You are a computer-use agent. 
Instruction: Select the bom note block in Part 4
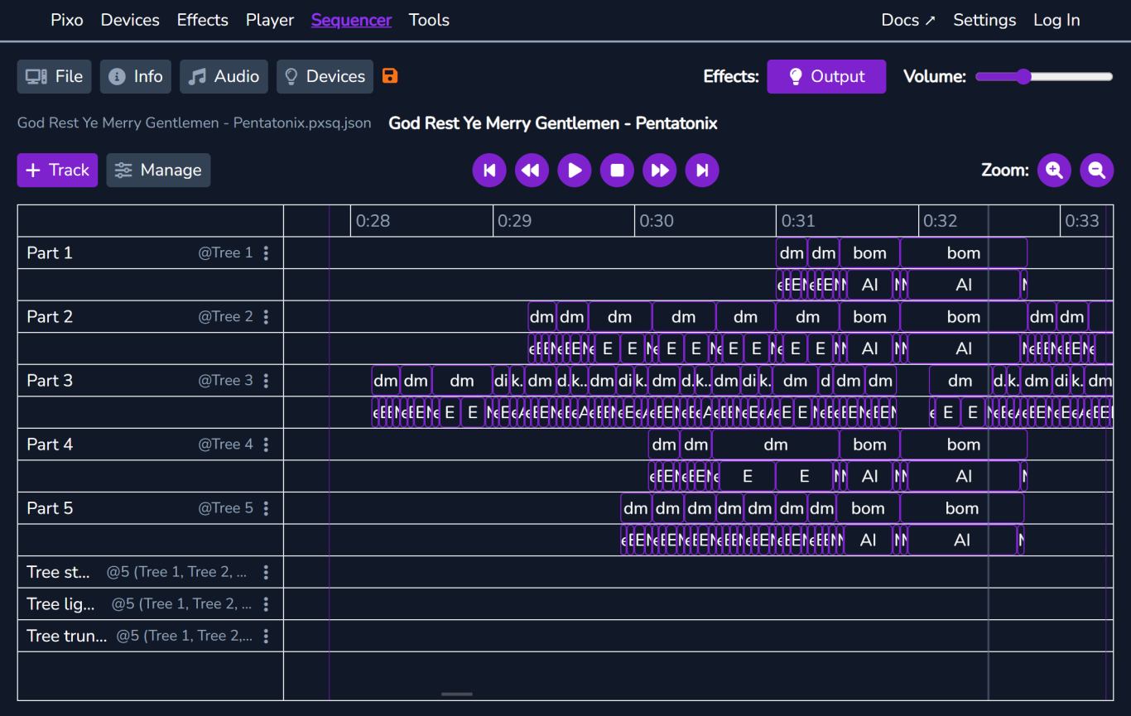pos(869,444)
